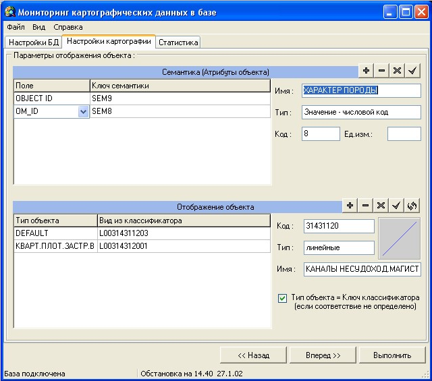Expand the OM_ID field dropdown

84,113
